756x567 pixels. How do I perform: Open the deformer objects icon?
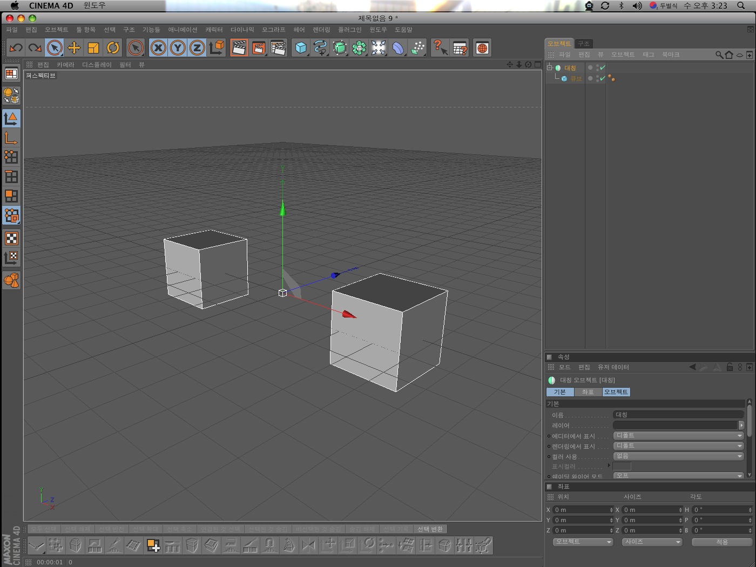pos(398,48)
